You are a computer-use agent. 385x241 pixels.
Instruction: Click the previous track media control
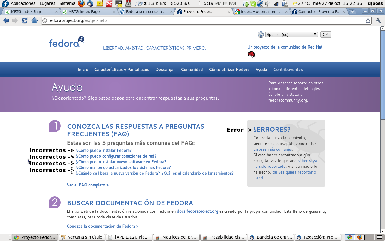tap(218, 4)
